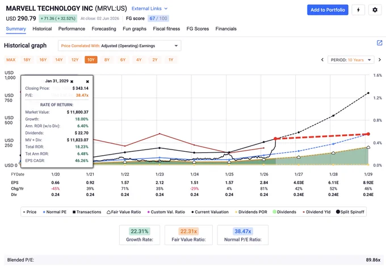Switch to the Historical tab
386x266 pixels.
[42, 29]
